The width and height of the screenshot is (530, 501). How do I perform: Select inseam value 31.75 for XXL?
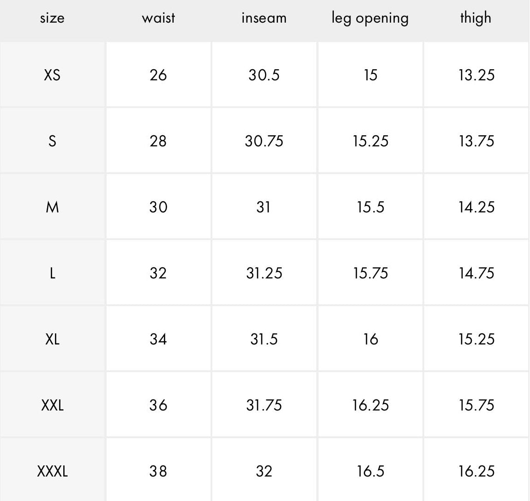264,405
